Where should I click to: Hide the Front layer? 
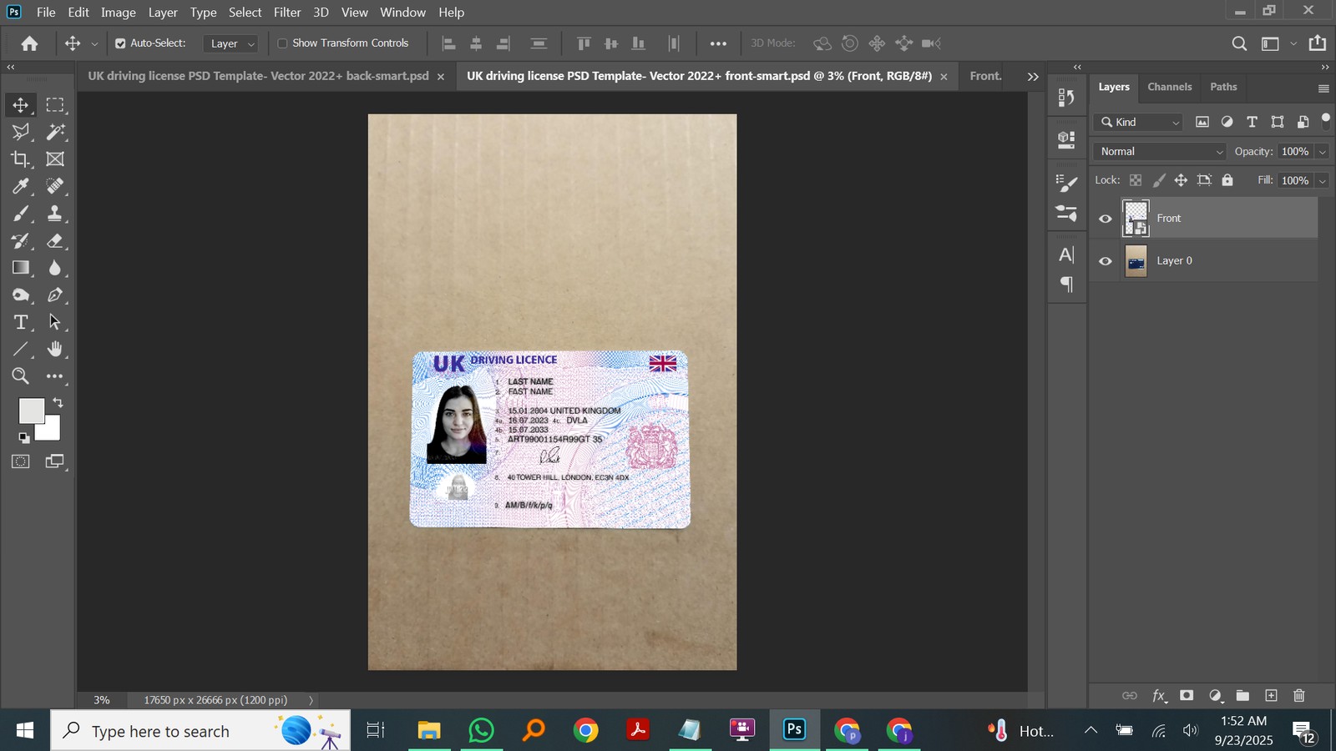point(1106,219)
